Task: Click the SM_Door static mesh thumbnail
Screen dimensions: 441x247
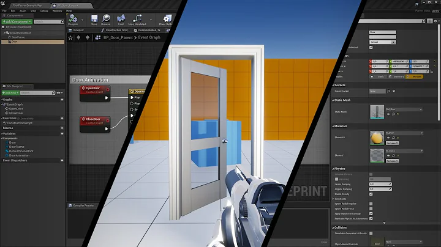Action: pyautogui.click(x=377, y=111)
